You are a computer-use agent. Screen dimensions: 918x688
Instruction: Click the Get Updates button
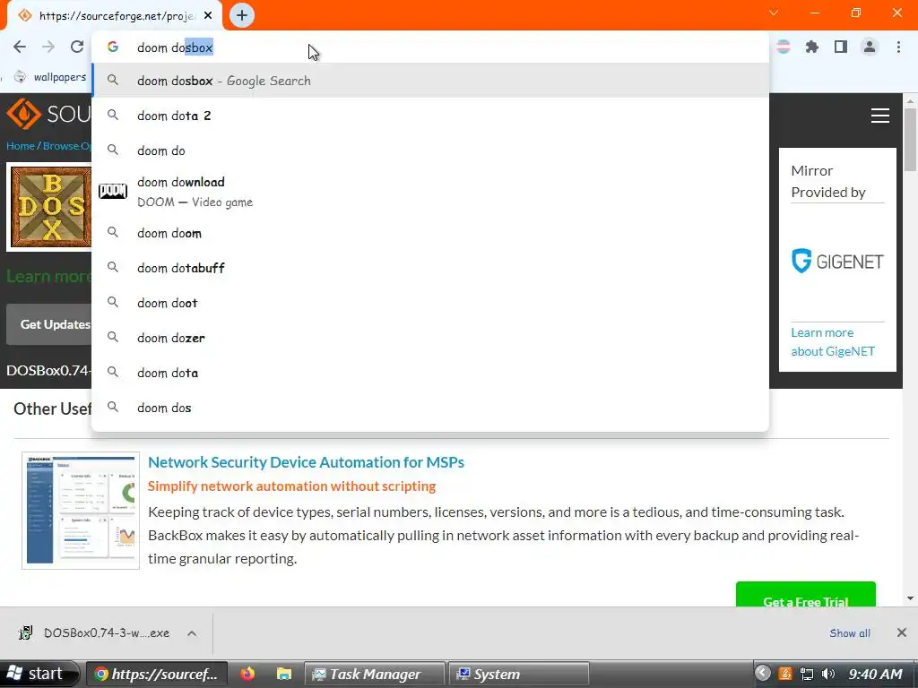coord(50,324)
